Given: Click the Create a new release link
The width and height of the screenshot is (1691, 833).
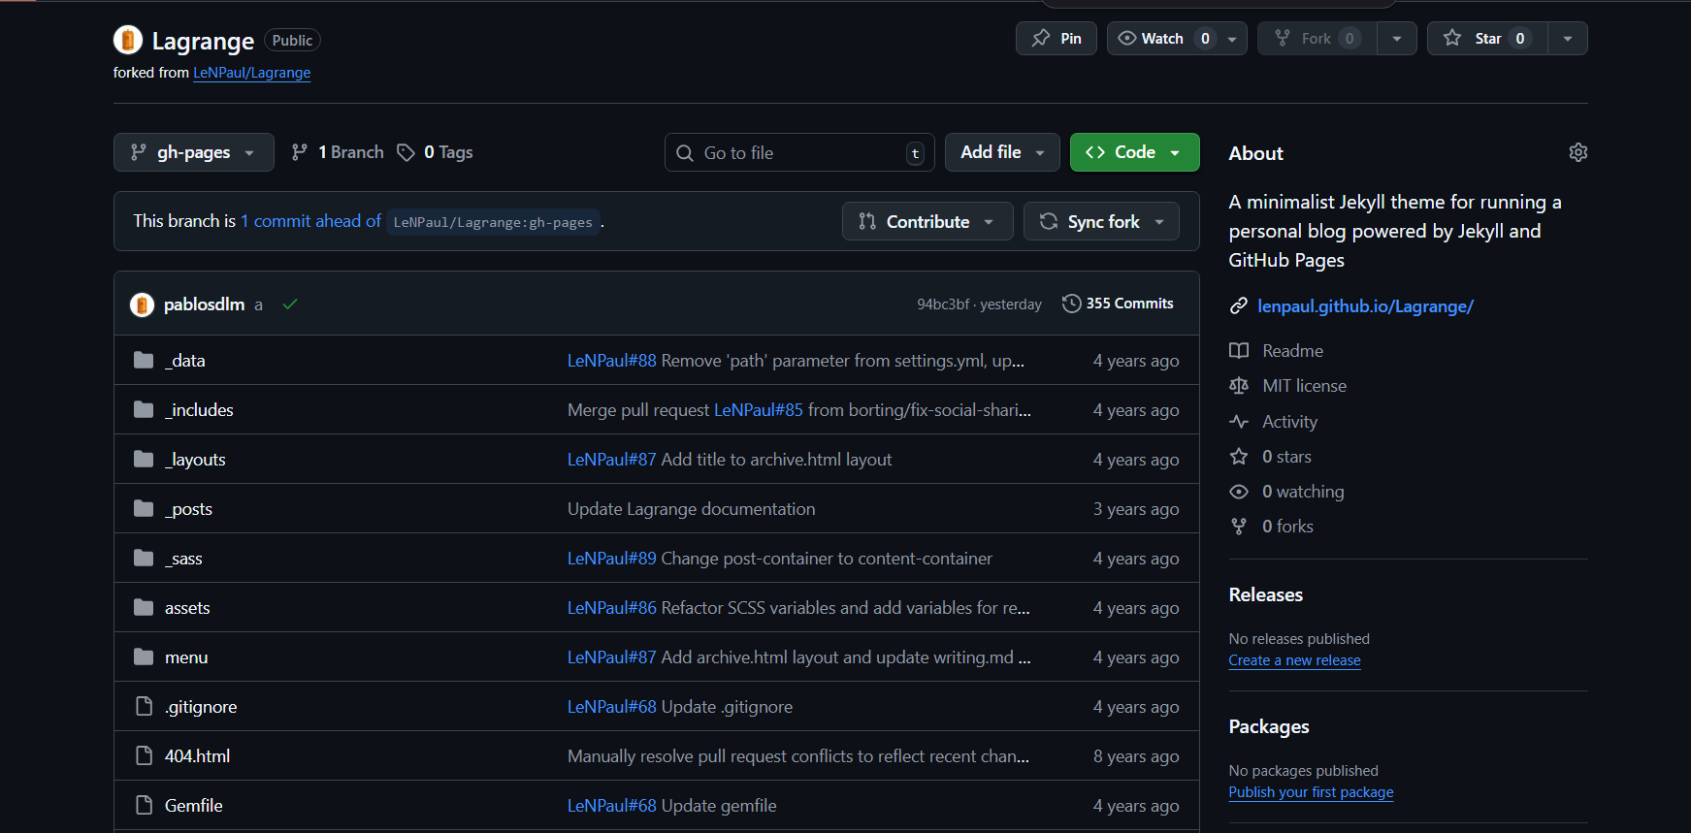Looking at the screenshot, I should 1294,660.
